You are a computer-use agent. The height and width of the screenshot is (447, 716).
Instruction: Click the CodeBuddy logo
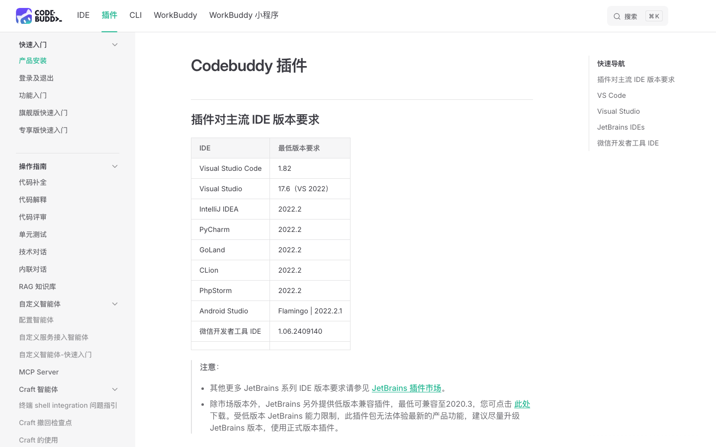point(39,15)
